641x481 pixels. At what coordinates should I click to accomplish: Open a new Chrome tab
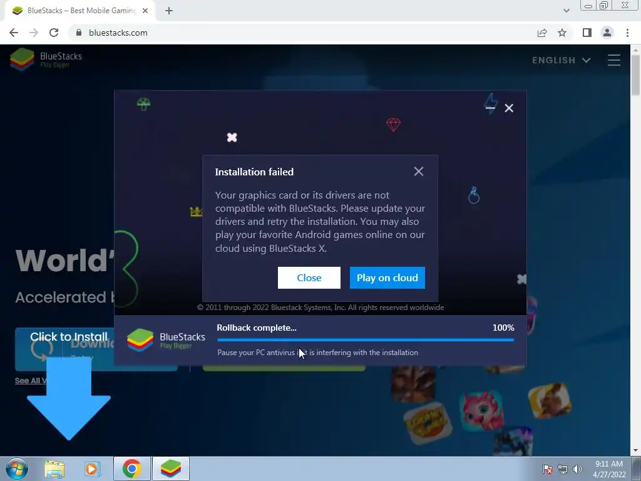pos(169,11)
